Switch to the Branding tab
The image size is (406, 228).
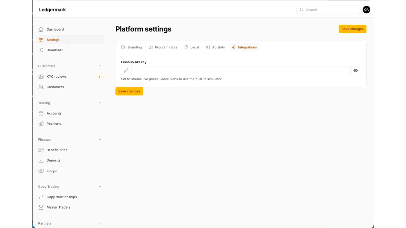click(132, 47)
